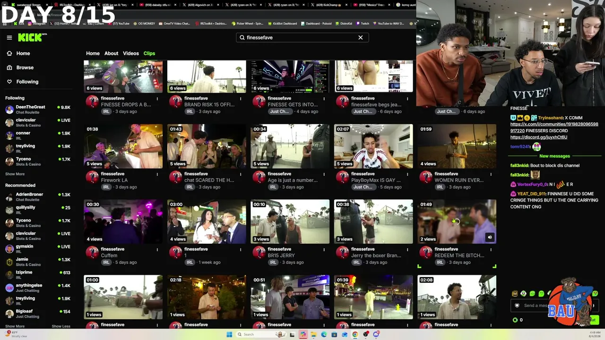The image size is (605, 340).
Task: Open anythingelse channel avatar
Action: click(x=9, y=288)
